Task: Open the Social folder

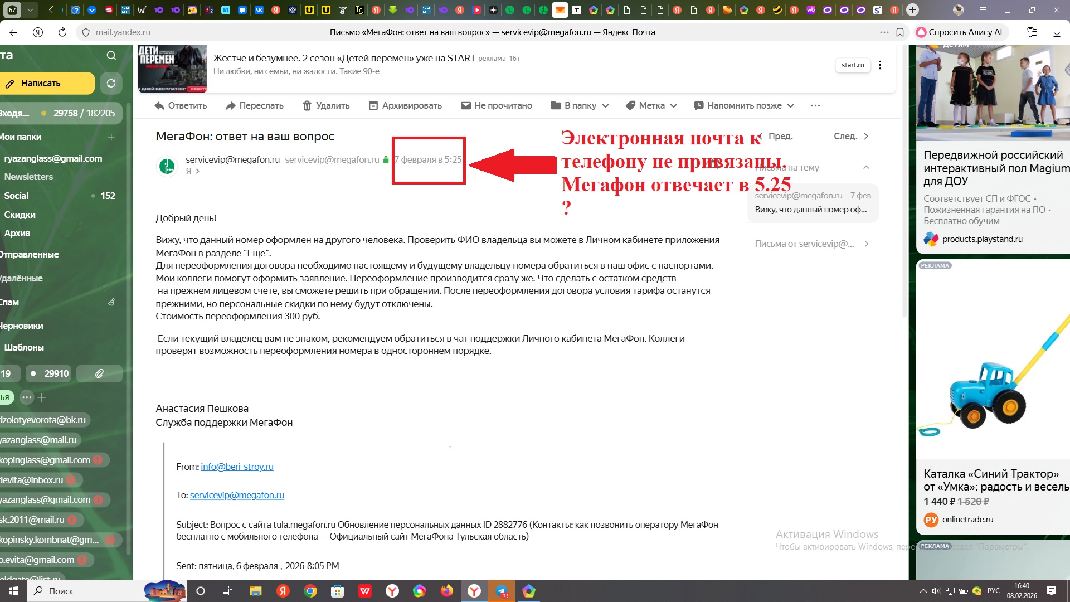Action: point(17,196)
